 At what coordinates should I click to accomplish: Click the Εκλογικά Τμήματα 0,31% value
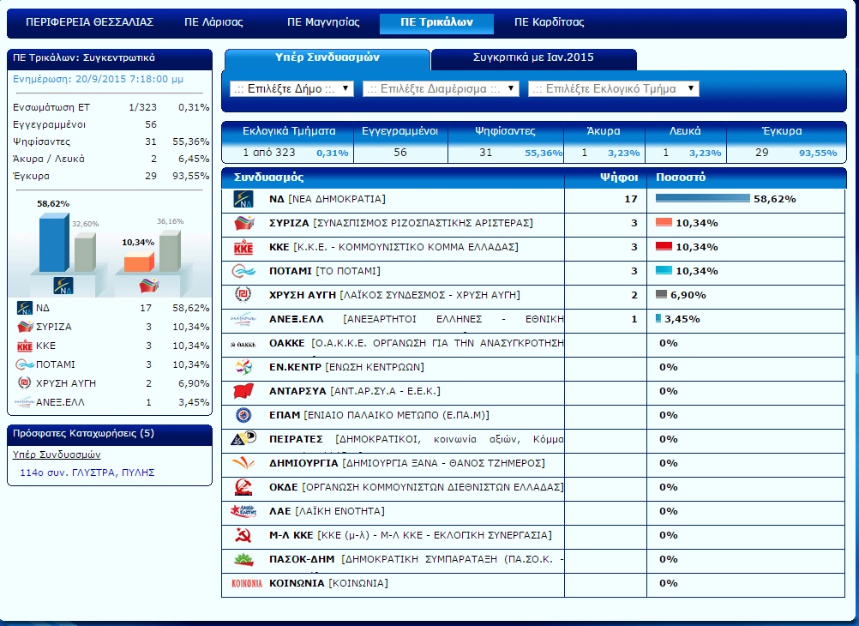pos(333,153)
